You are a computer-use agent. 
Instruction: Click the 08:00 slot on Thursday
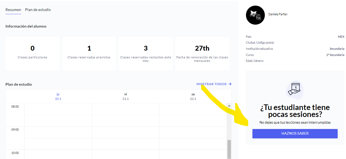click(58, 109)
